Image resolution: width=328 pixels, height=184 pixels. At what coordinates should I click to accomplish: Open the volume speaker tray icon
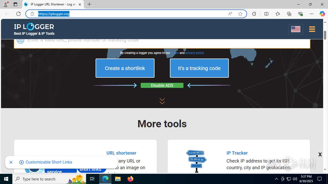(x=295, y=179)
